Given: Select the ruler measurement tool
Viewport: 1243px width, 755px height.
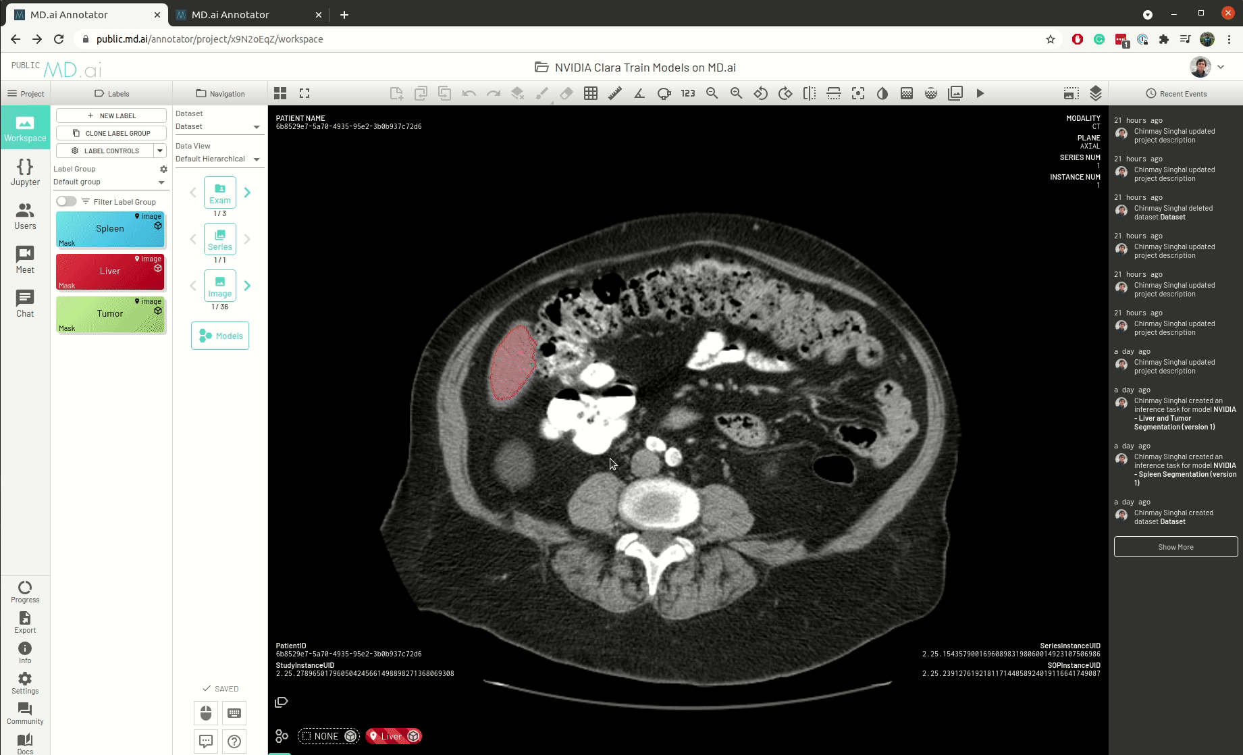Looking at the screenshot, I should [614, 93].
